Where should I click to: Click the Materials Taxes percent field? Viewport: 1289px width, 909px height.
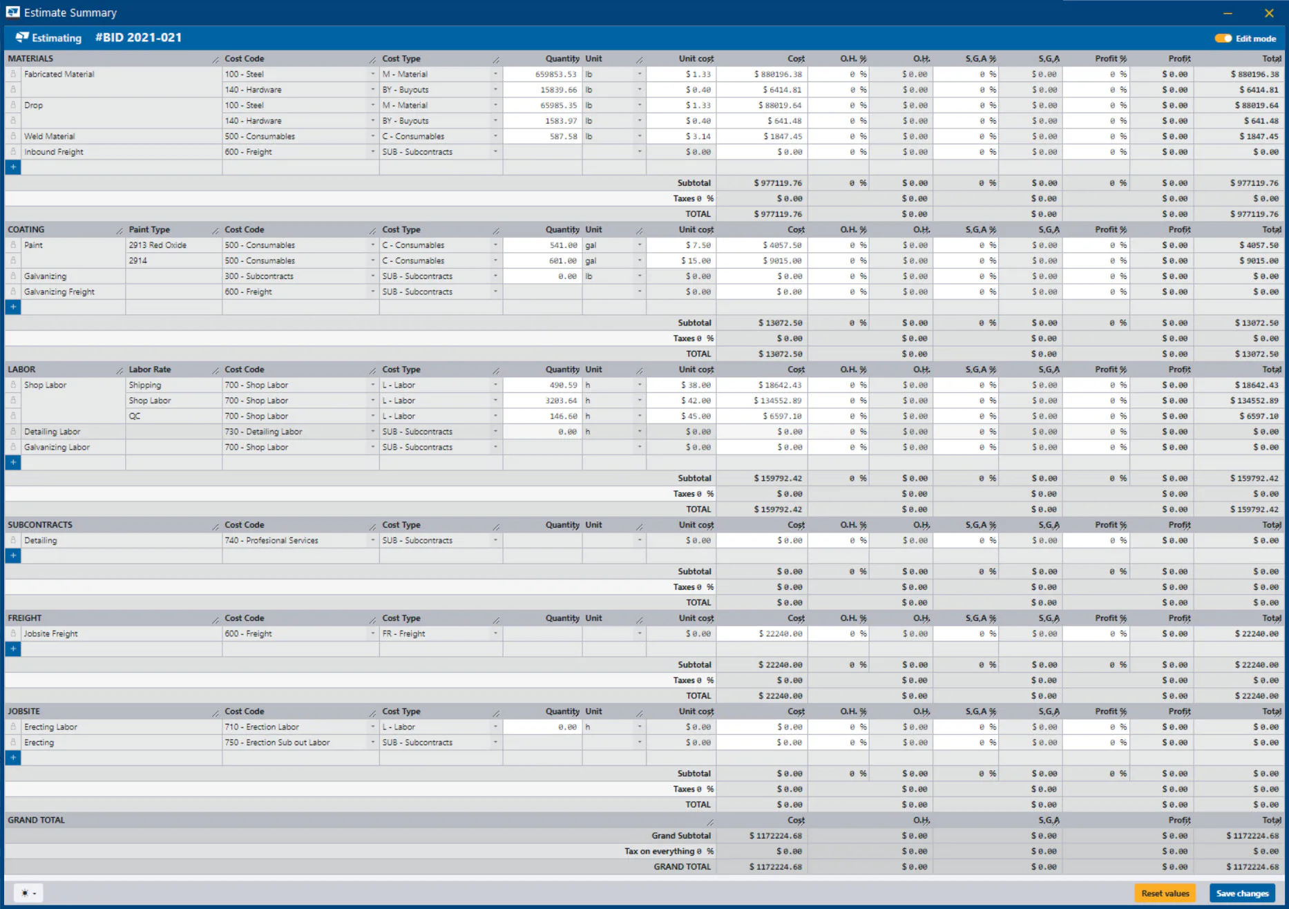pyautogui.click(x=704, y=198)
